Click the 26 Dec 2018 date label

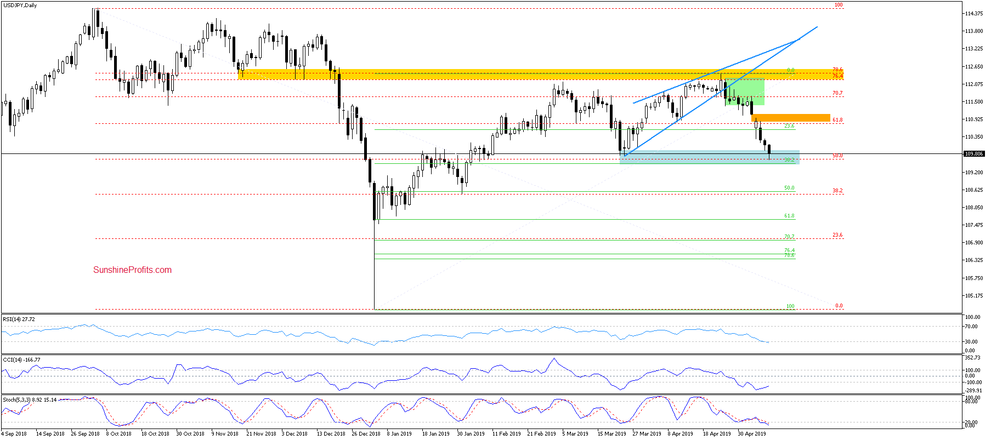coord(366,434)
